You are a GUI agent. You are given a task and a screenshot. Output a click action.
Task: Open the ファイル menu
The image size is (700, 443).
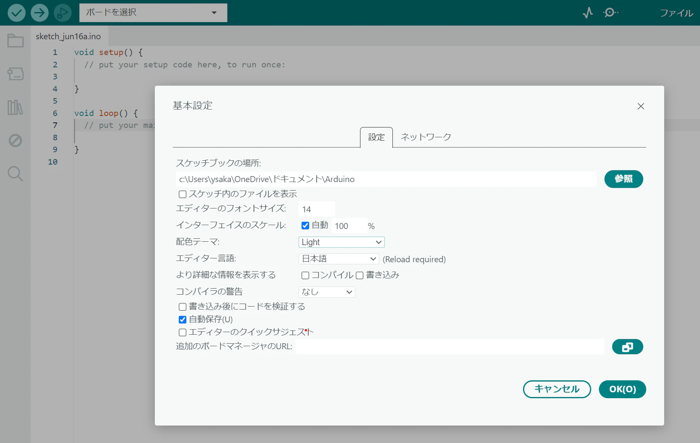677,13
